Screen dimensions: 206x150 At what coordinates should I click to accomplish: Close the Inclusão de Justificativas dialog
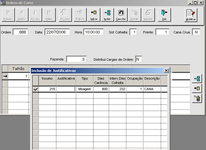[166, 70]
